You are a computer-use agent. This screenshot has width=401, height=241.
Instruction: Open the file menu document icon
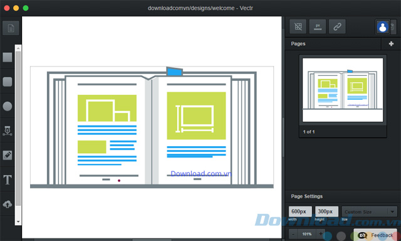coord(11,28)
